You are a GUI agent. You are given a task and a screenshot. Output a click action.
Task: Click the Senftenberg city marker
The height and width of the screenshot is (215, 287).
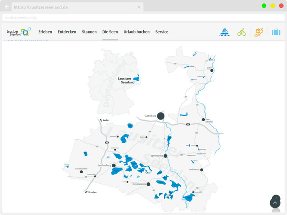114,165
